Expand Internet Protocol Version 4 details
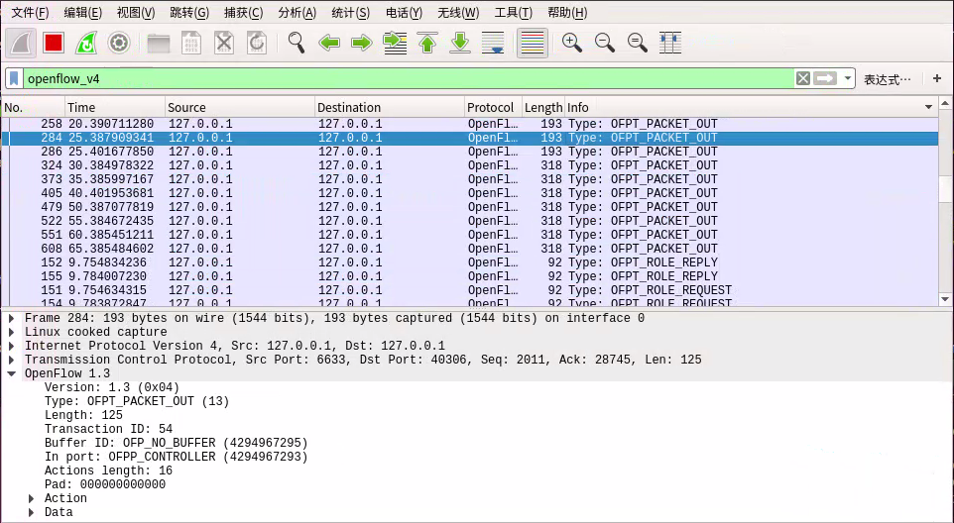This screenshot has width=954, height=523. pos(12,347)
